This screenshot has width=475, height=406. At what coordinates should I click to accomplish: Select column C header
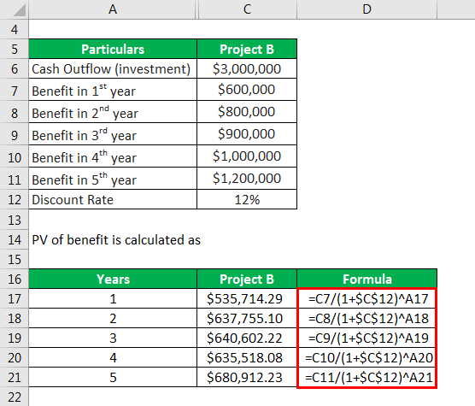point(247,9)
